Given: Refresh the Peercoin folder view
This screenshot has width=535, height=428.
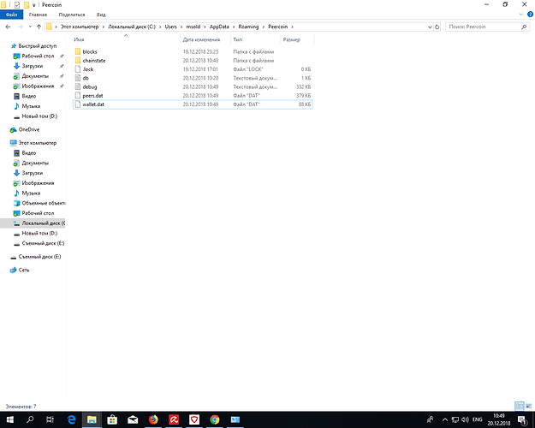Looking at the screenshot, I should point(437,27).
